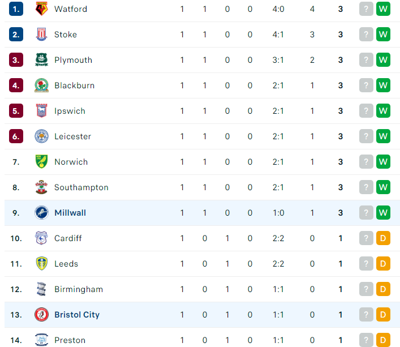Open the Millwall team link
Image resolution: width=400 pixels, height=347 pixels.
tap(70, 213)
